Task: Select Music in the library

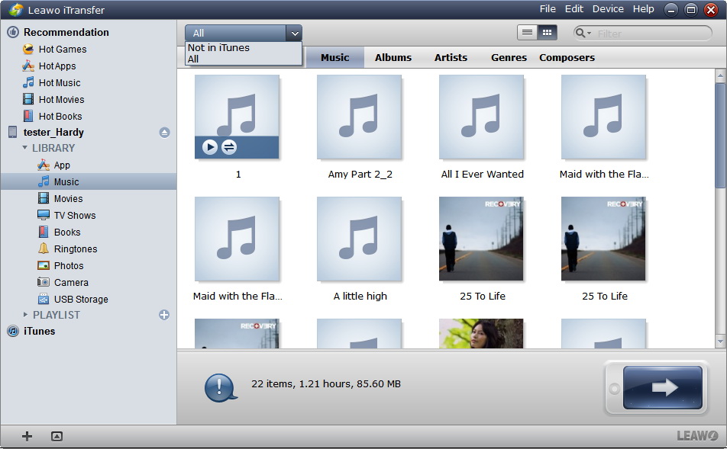Action: (88, 181)
